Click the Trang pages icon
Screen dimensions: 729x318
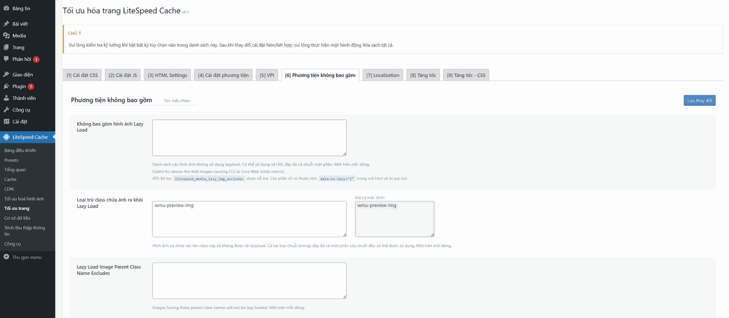6,47
